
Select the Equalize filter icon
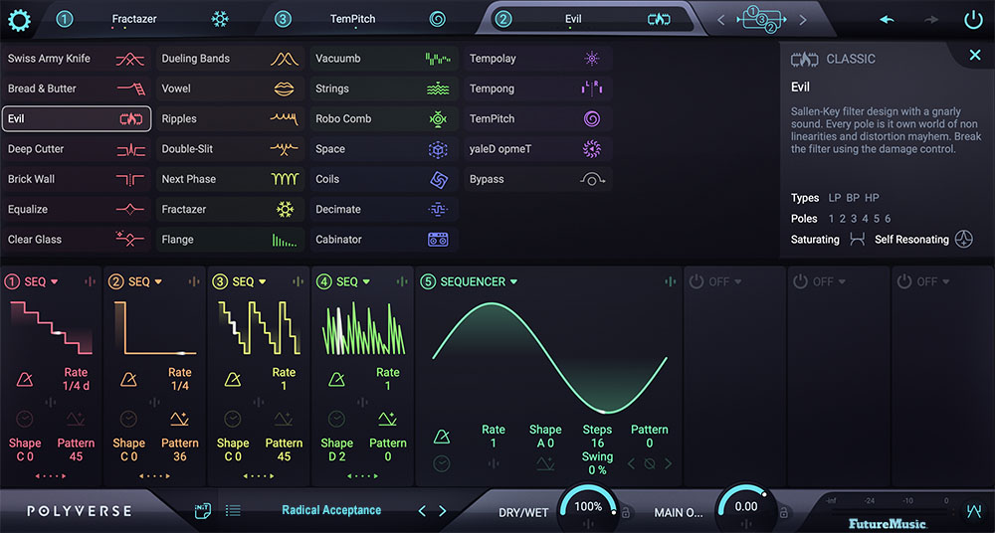coord(130,210)
